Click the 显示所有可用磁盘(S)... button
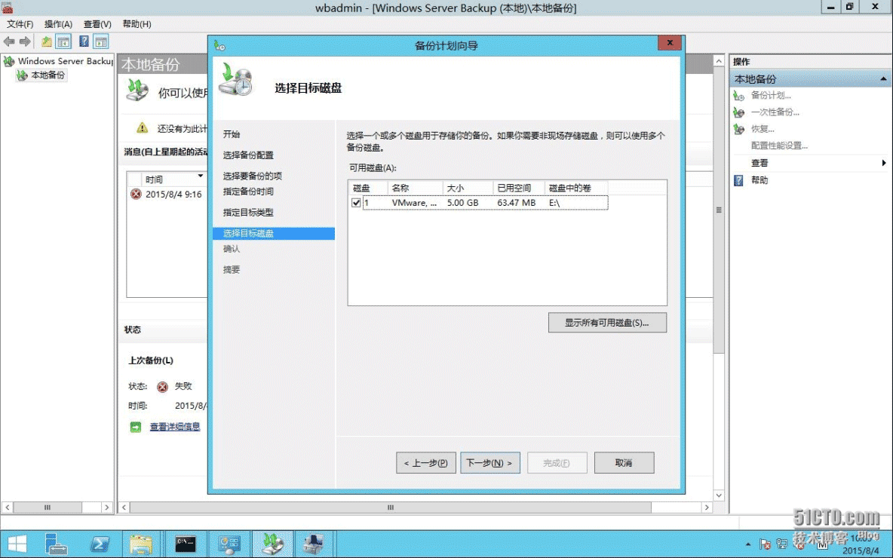Image resolution: width=893 pixels, height=558 pixels. pyautogui.click(x=607, y=323)
